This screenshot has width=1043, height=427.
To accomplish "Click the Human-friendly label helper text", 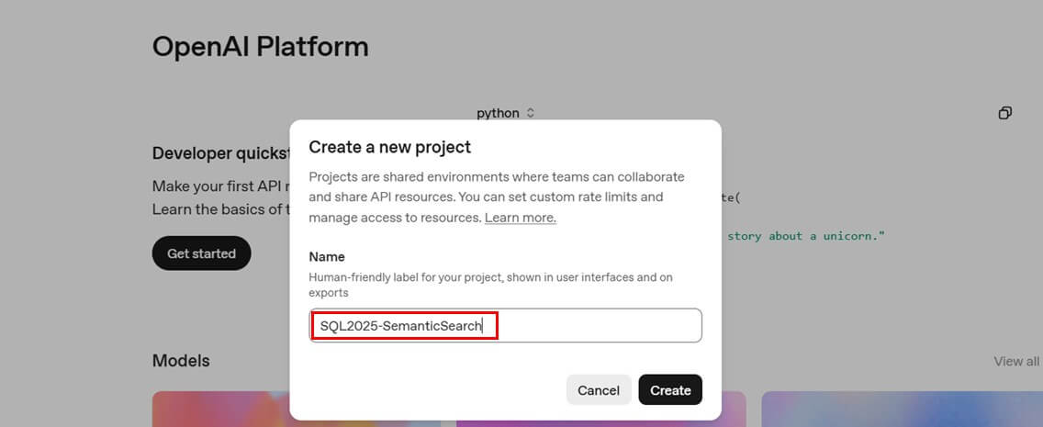I will click(x=490, y=284).
